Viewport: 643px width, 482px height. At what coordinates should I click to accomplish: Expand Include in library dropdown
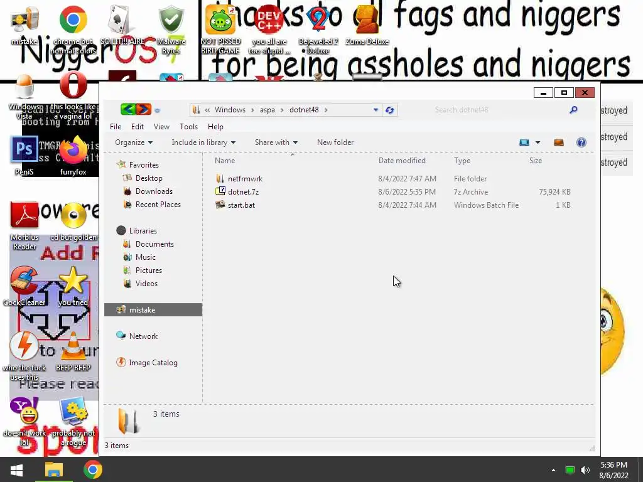(203, 142)
